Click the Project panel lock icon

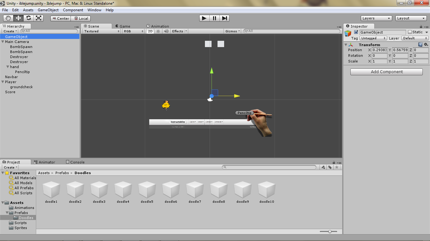[x=334, y=163]
